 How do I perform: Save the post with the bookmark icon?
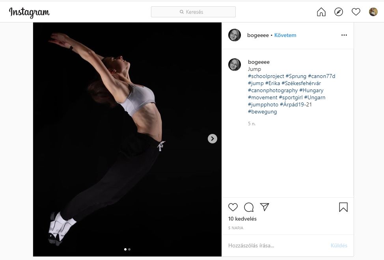click(x=343, y=207)
